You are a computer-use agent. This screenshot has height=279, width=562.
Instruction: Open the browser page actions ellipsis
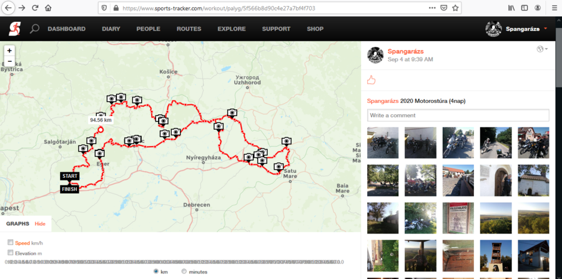432,8
